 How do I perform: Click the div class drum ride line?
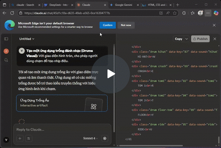click(x=174, y=124)
